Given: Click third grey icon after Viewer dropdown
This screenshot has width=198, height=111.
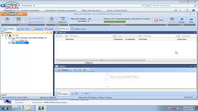Looking at the screenshot, I should tap(85, 70).
